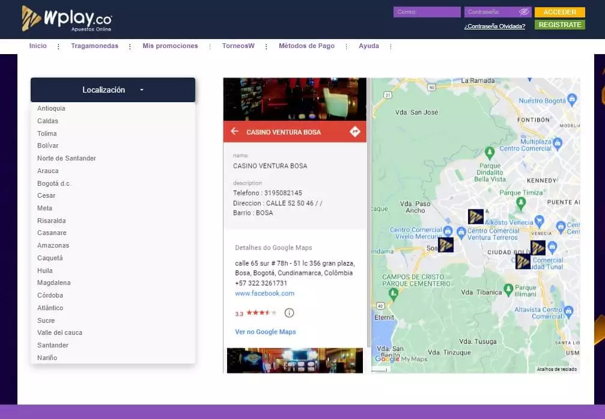The width and height of the screenshot is (605, 419).
Task: Open the Tragamonedas menu item
Action: [x=94, y=46]
